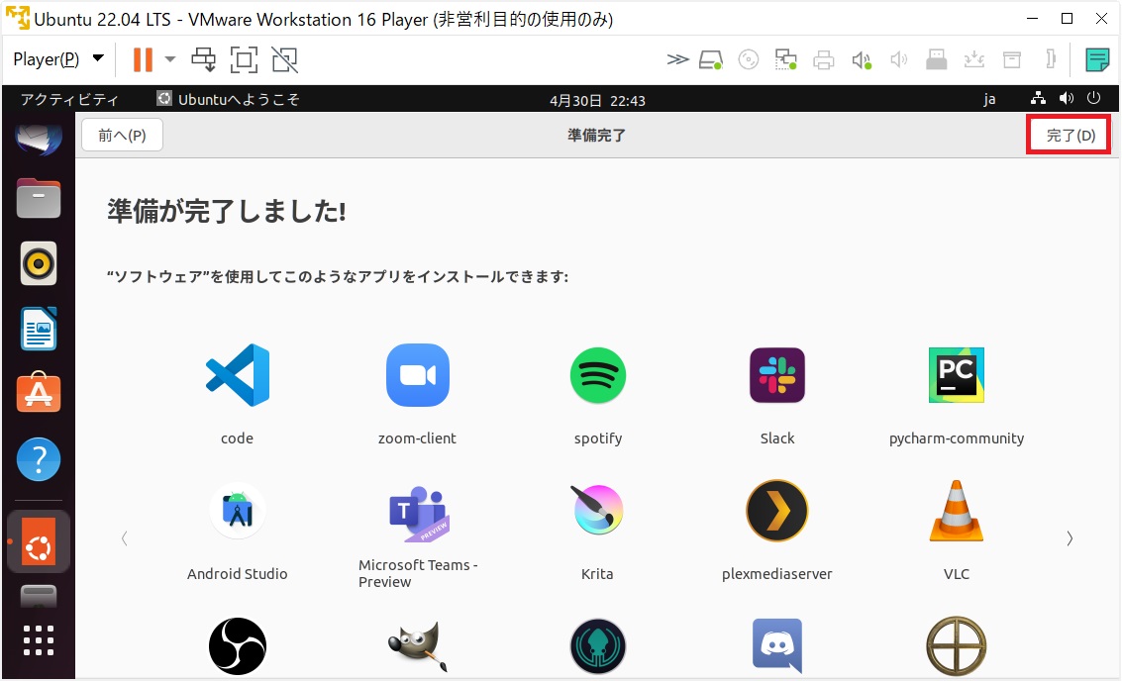The height and width of the screenshot is (681, 1122).
Task: Open the printer device icon
Action: point(824,59)
